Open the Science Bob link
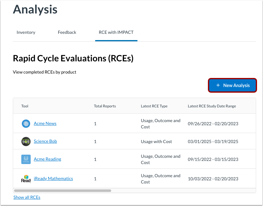The image size is (263, 206). pos(45,141)
